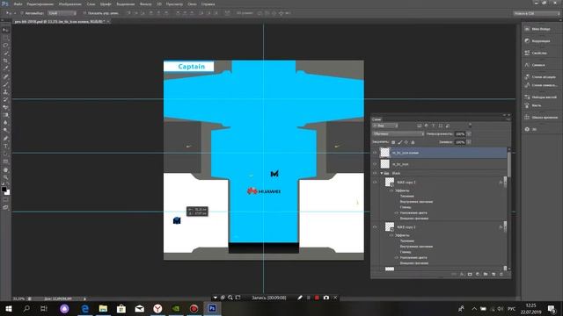Open the Непрозрачность opacity slider arrow
The height and width of the screenshot is (316, 563).
pyautogui.click(x=469, y=133)
